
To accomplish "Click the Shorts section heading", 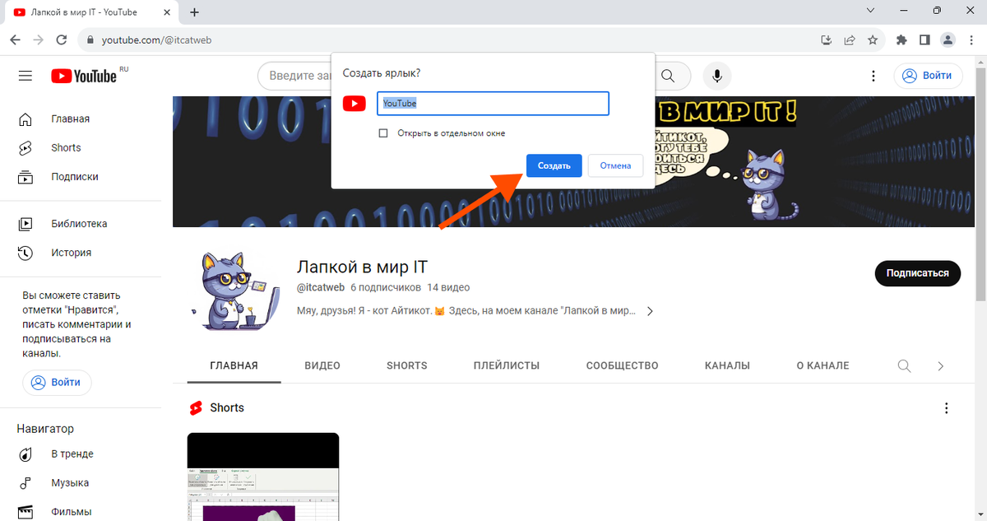I will [227, 408].
